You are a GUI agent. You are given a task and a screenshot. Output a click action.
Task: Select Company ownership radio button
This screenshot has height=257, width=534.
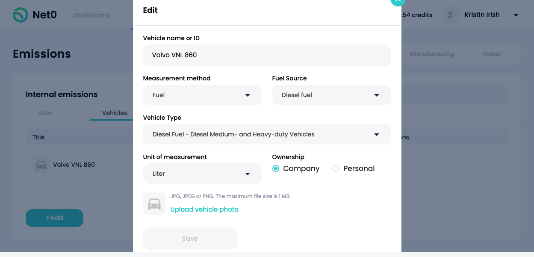(276, 168)
